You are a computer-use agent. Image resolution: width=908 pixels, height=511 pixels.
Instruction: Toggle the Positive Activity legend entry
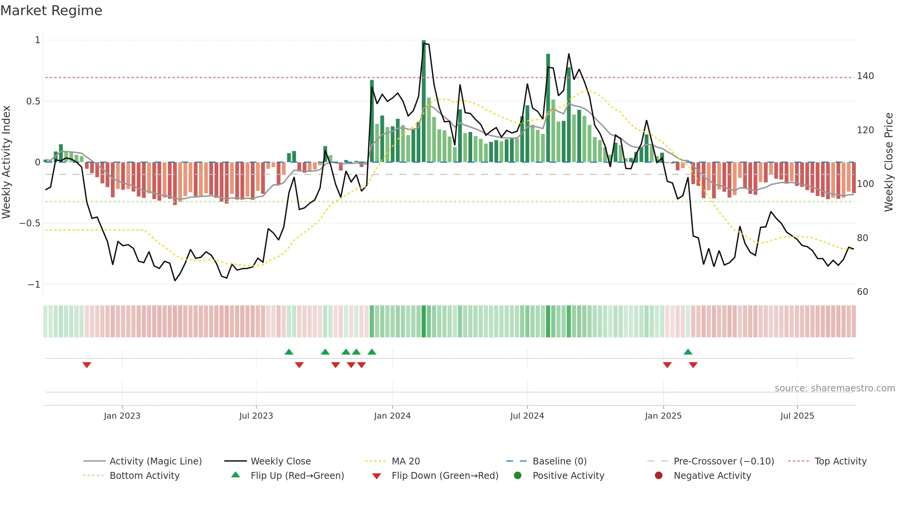tap(559, 475)
